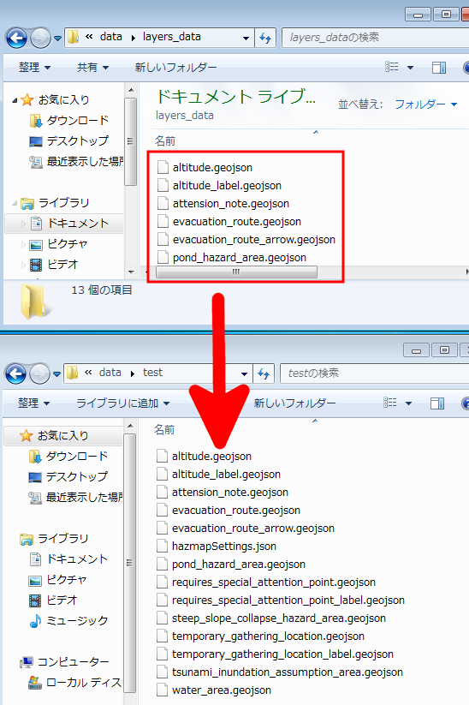Click the change view icon in the test window
This screenshot has width=469, height=705.
390,403
